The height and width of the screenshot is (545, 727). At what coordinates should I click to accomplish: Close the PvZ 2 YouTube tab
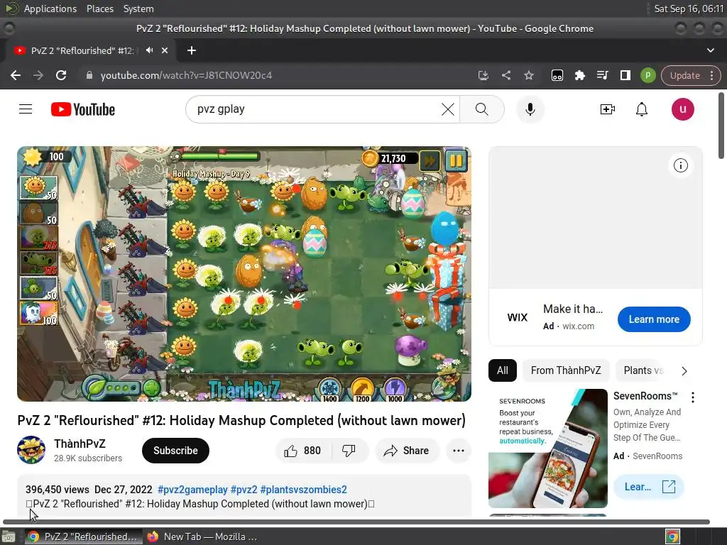tap(165, 50)
